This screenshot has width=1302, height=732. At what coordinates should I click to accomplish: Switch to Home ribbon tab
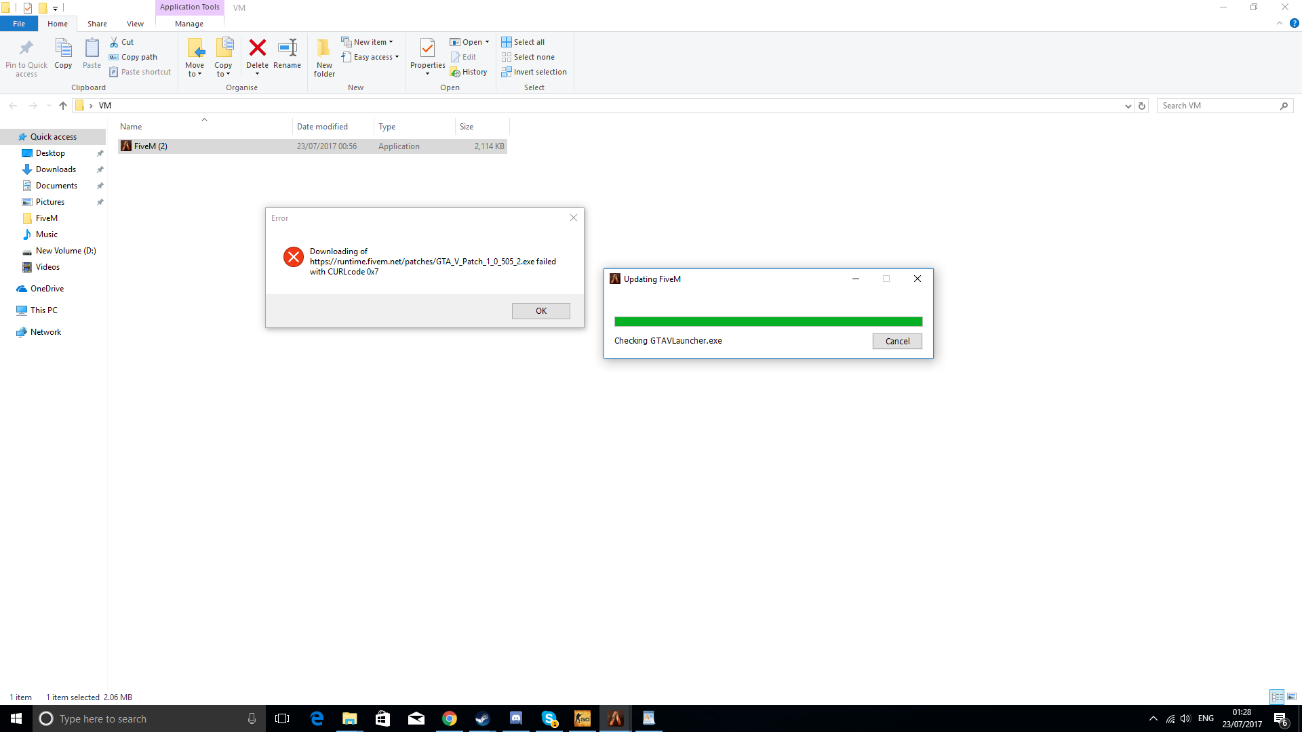[x=58, y=24]
